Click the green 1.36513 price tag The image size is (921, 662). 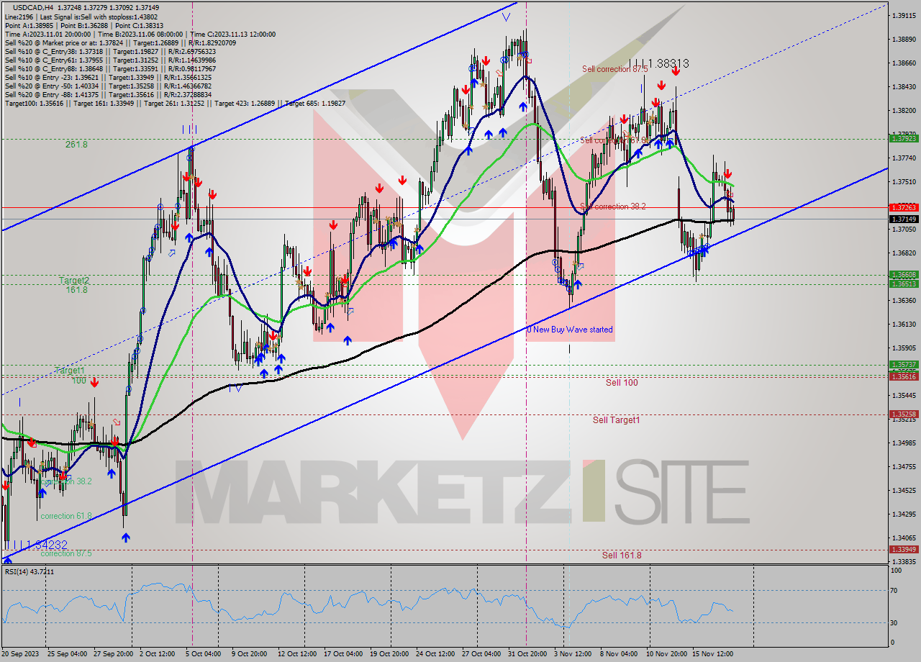[903, 284]
